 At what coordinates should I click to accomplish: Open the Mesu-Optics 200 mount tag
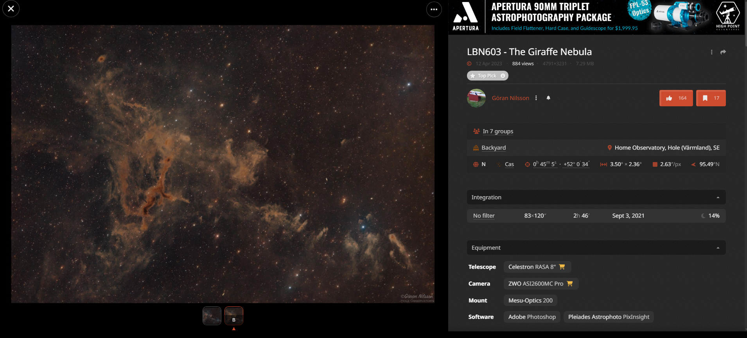pos(530,300)
